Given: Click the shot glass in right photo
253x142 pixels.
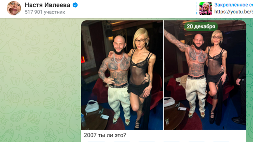Looking at the screenshot, I should pos(167,121).
